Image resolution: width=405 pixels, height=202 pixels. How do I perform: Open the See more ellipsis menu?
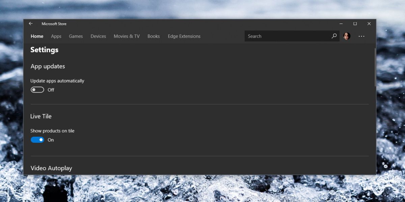pos(361,36)
